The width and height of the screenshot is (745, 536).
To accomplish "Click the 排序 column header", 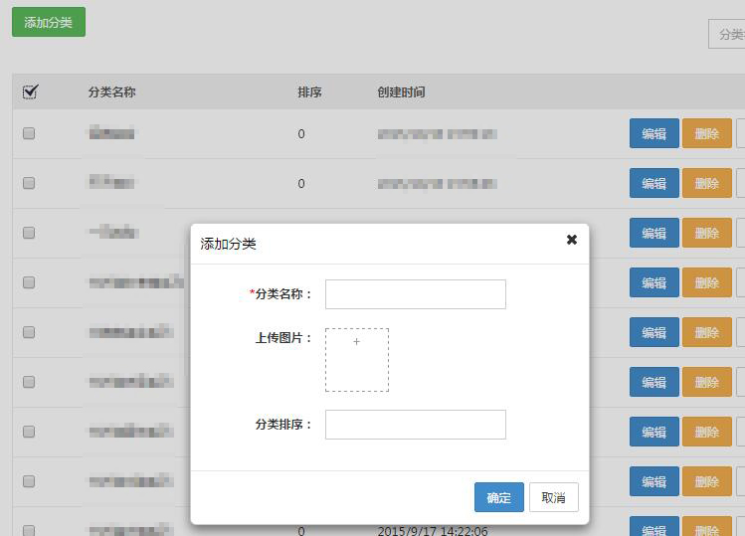I will click(309, 92).
